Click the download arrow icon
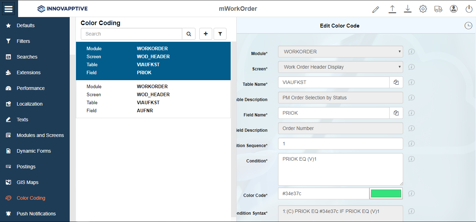 click(x=408, y=9)
